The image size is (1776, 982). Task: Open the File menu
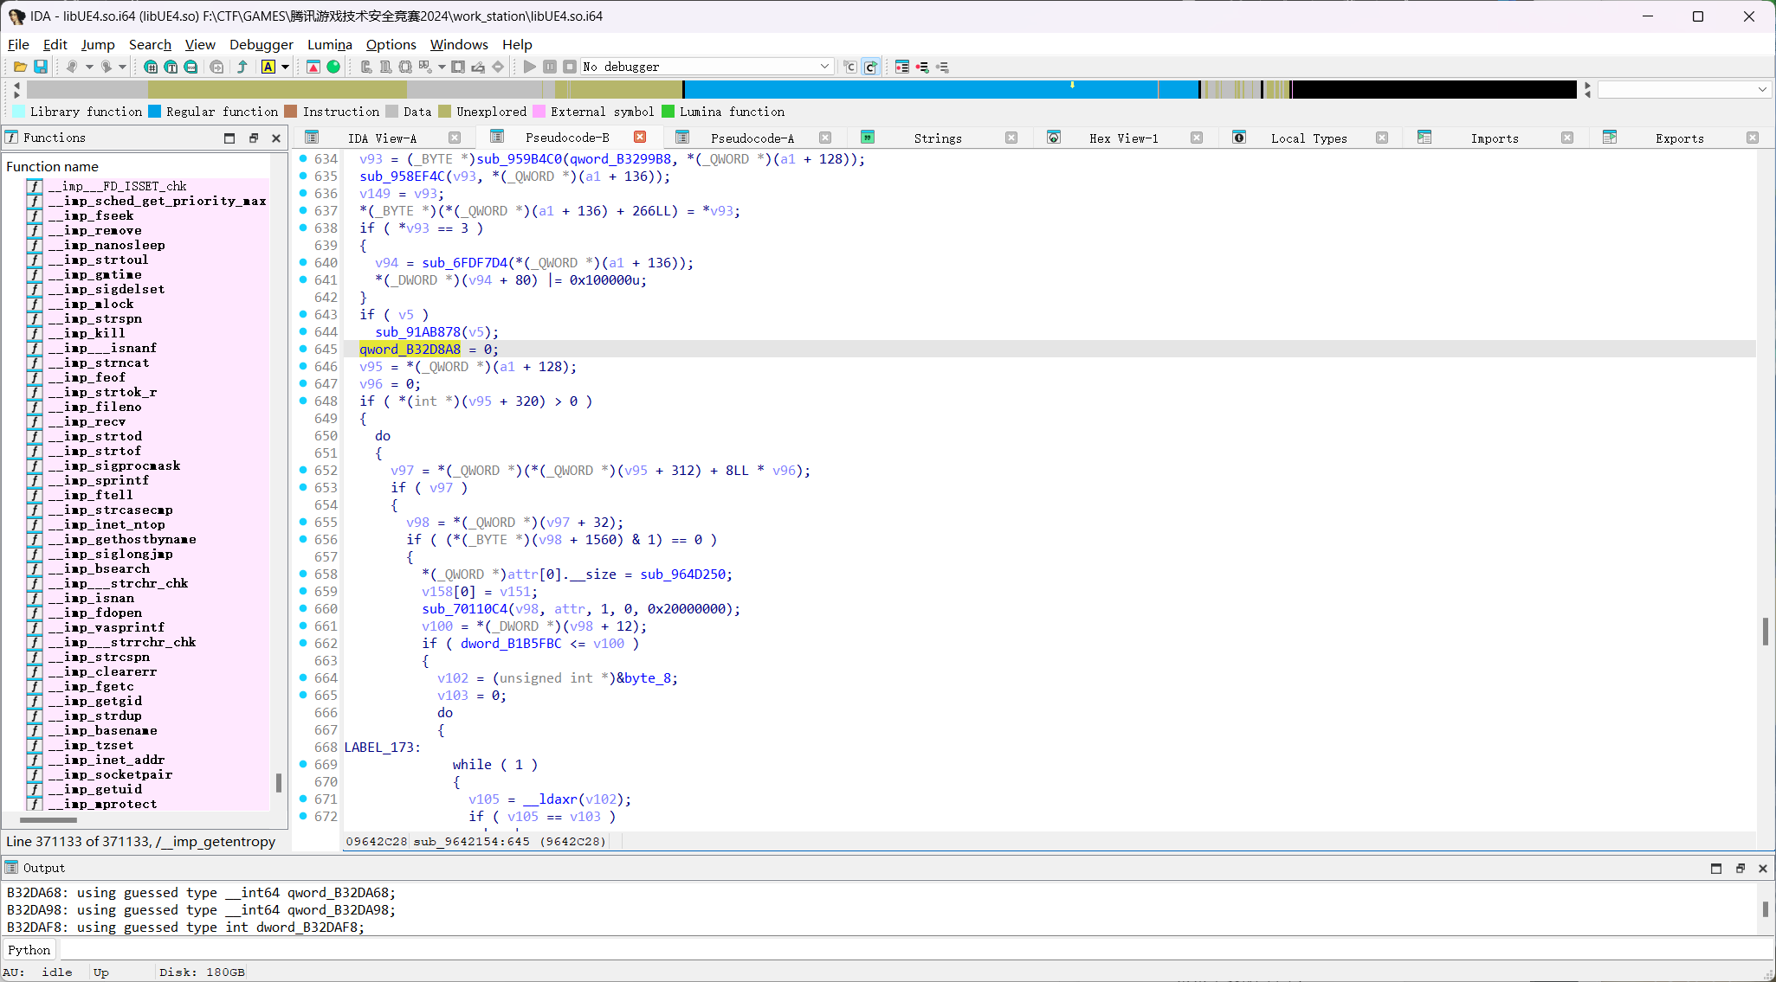(18, 44)
